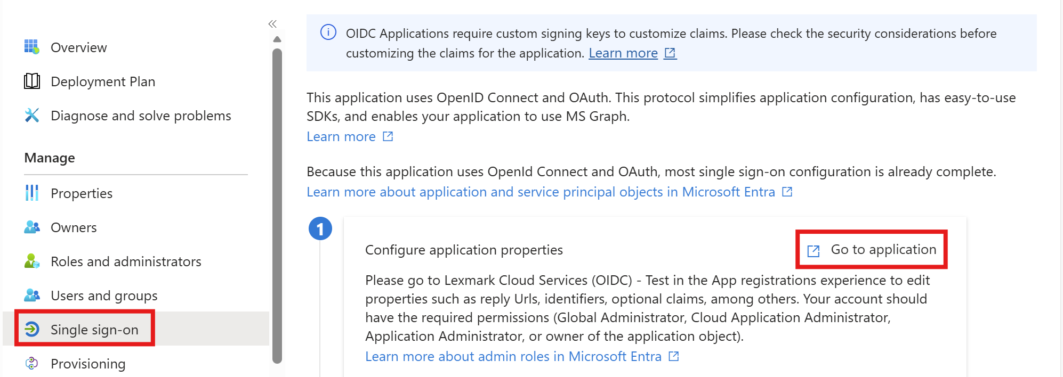
Task: Open link about application and service principal objects
Action: pos(540,192)
